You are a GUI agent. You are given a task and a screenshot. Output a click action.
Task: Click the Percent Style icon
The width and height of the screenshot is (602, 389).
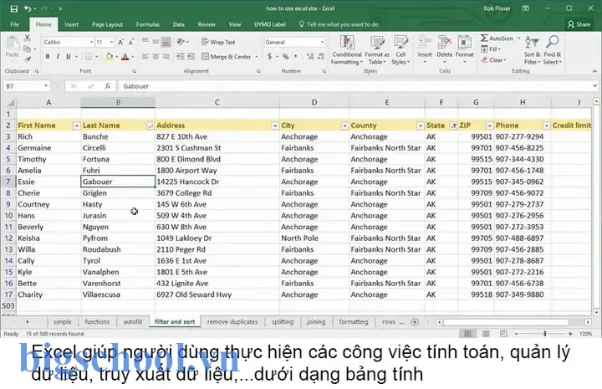(x=285, y=56)
